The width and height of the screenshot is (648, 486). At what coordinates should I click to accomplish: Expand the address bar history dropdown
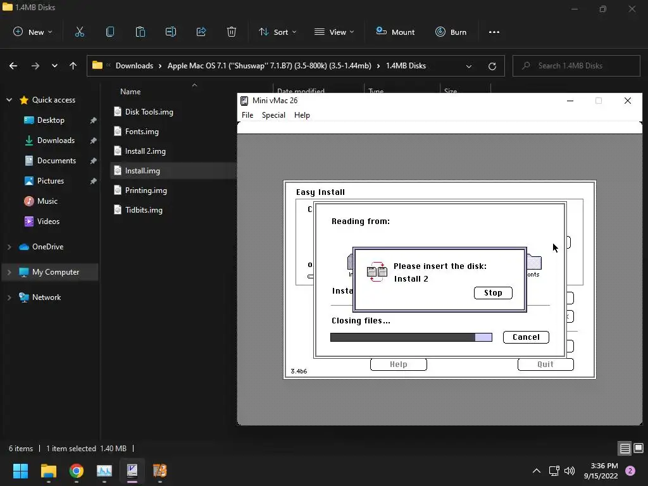(469, 66)
